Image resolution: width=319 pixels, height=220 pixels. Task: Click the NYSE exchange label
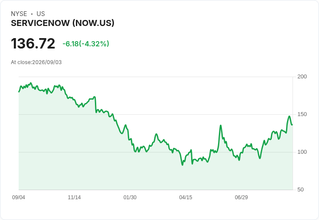point(19,14)
